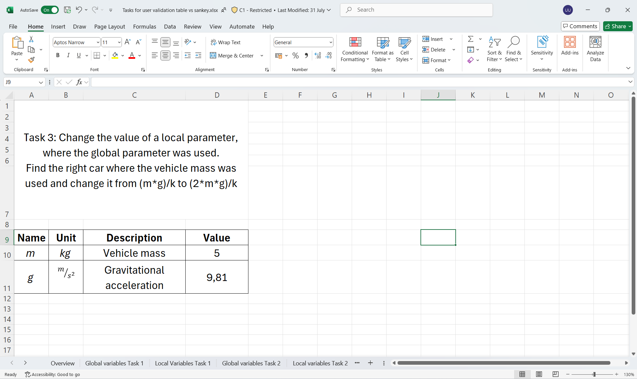This screenshot has width=637, height=379.
Task: Open the Formulas ribbon tab
Action: 144,27
